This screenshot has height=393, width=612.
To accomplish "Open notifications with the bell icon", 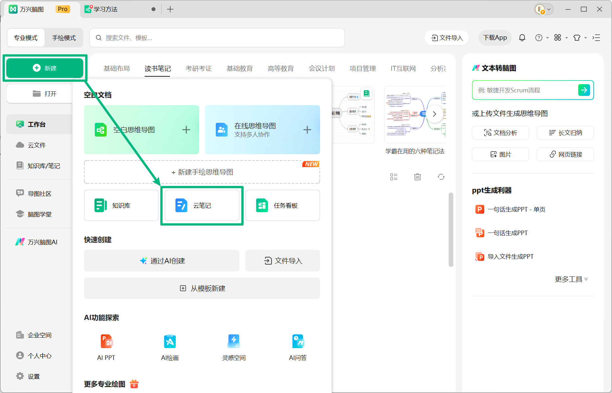I will click(522, 38).
